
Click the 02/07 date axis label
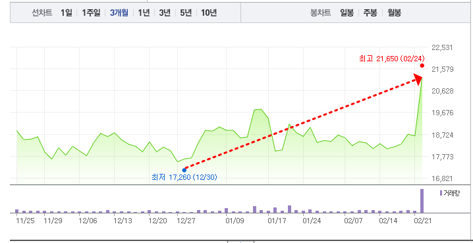[354, 221]
